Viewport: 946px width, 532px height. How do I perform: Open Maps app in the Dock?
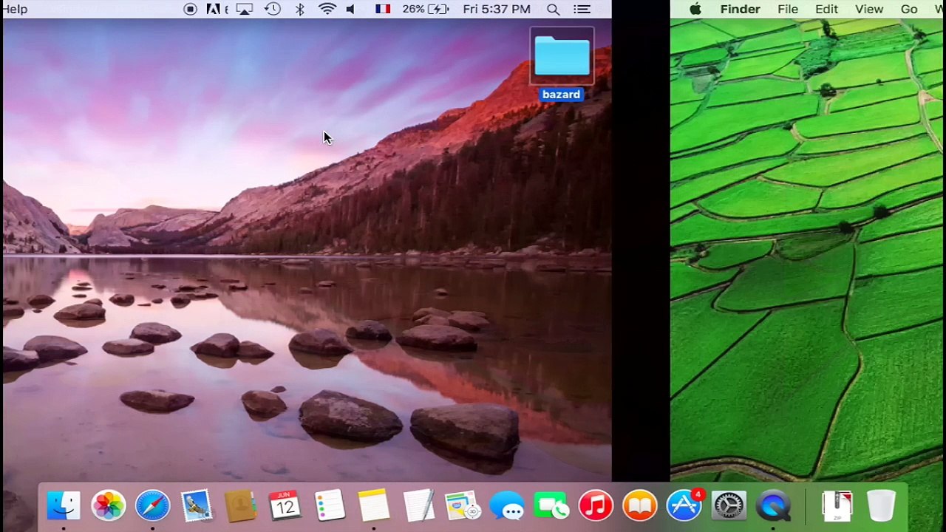tap(463, 506)
